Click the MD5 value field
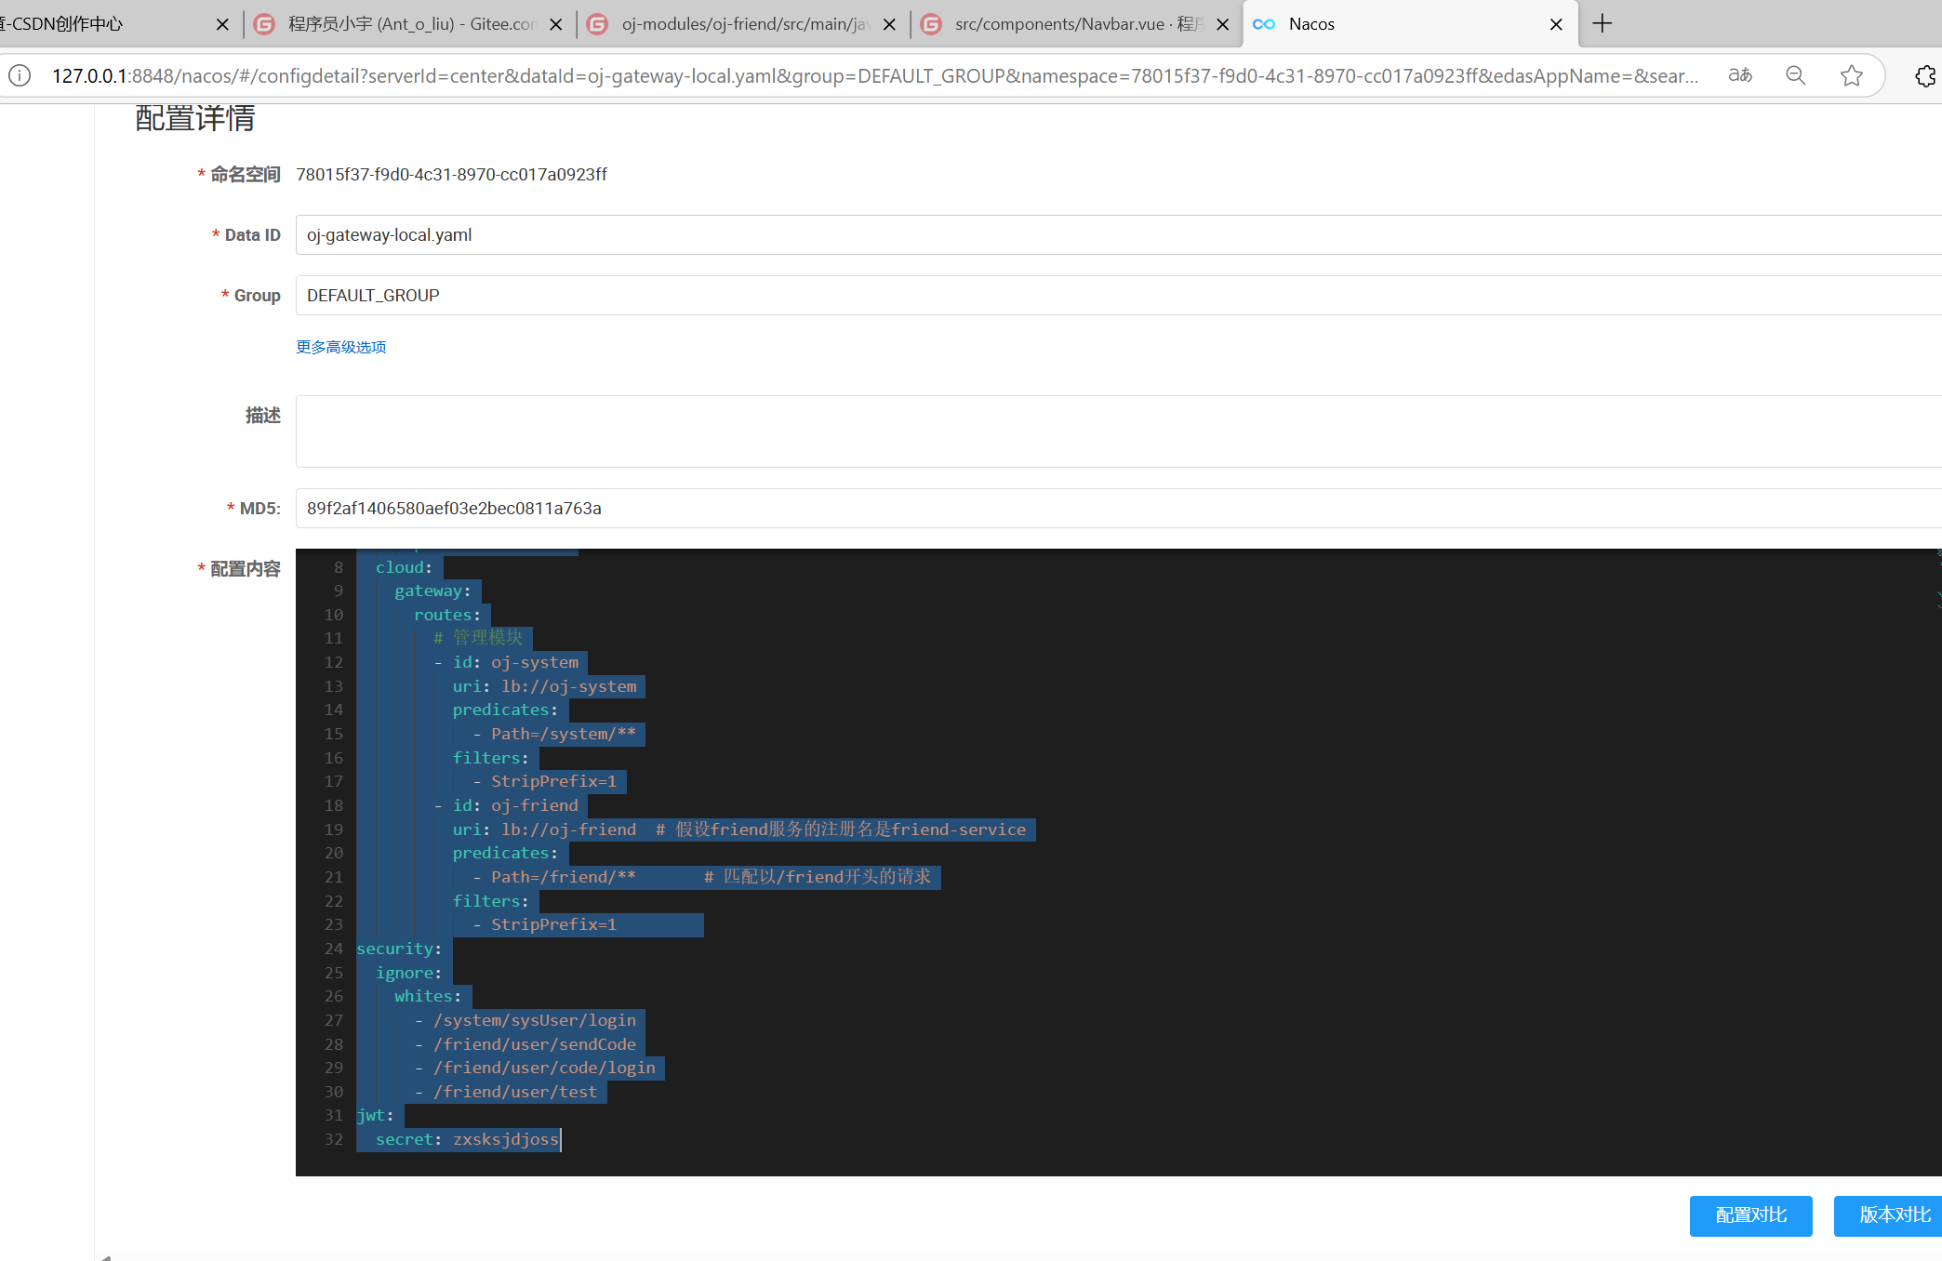The image size is (1942, 1261). (x=1116, y=509)
